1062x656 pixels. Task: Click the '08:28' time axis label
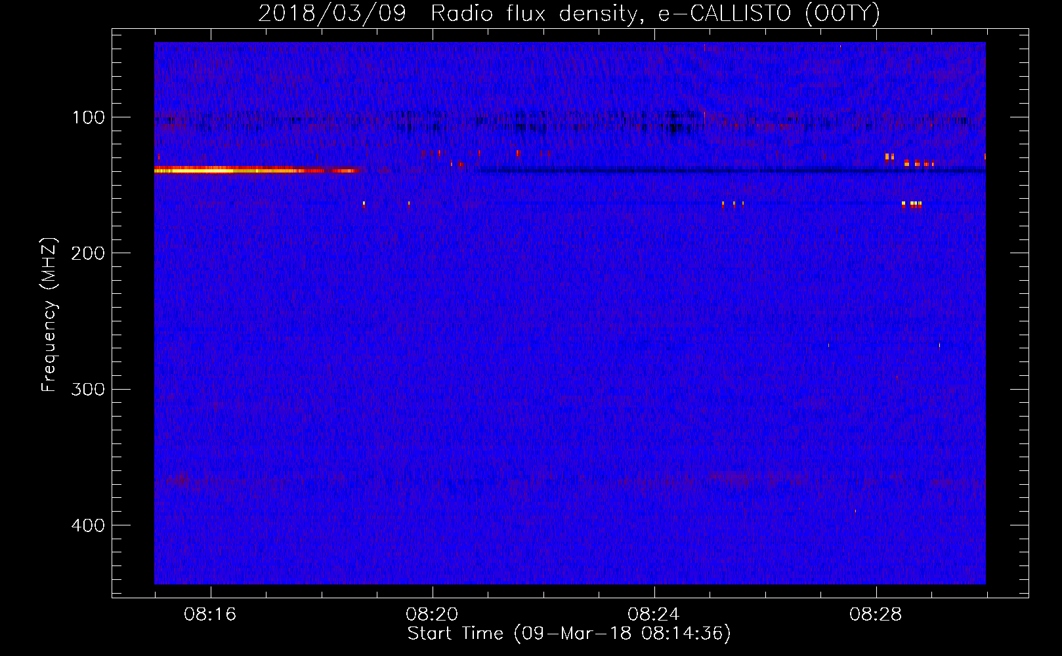(x=876, y=615)
